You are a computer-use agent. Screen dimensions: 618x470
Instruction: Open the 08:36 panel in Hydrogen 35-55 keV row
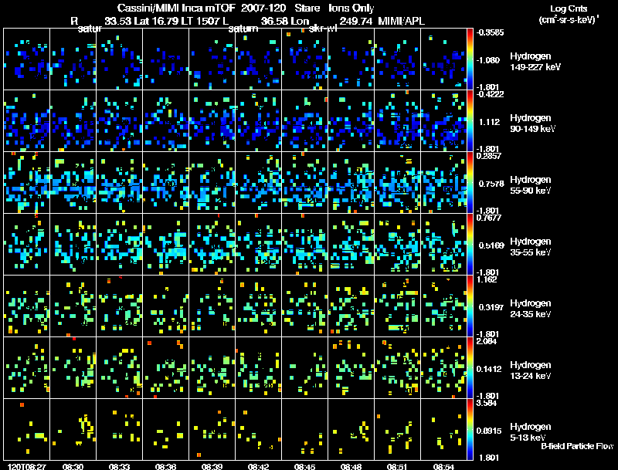coord(165,245)
